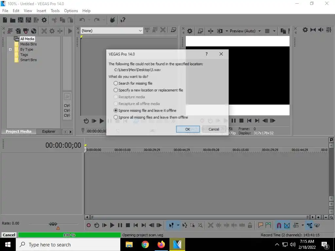Click the Play button in timeline transport
335x251 pixels.
coord(112,226)
